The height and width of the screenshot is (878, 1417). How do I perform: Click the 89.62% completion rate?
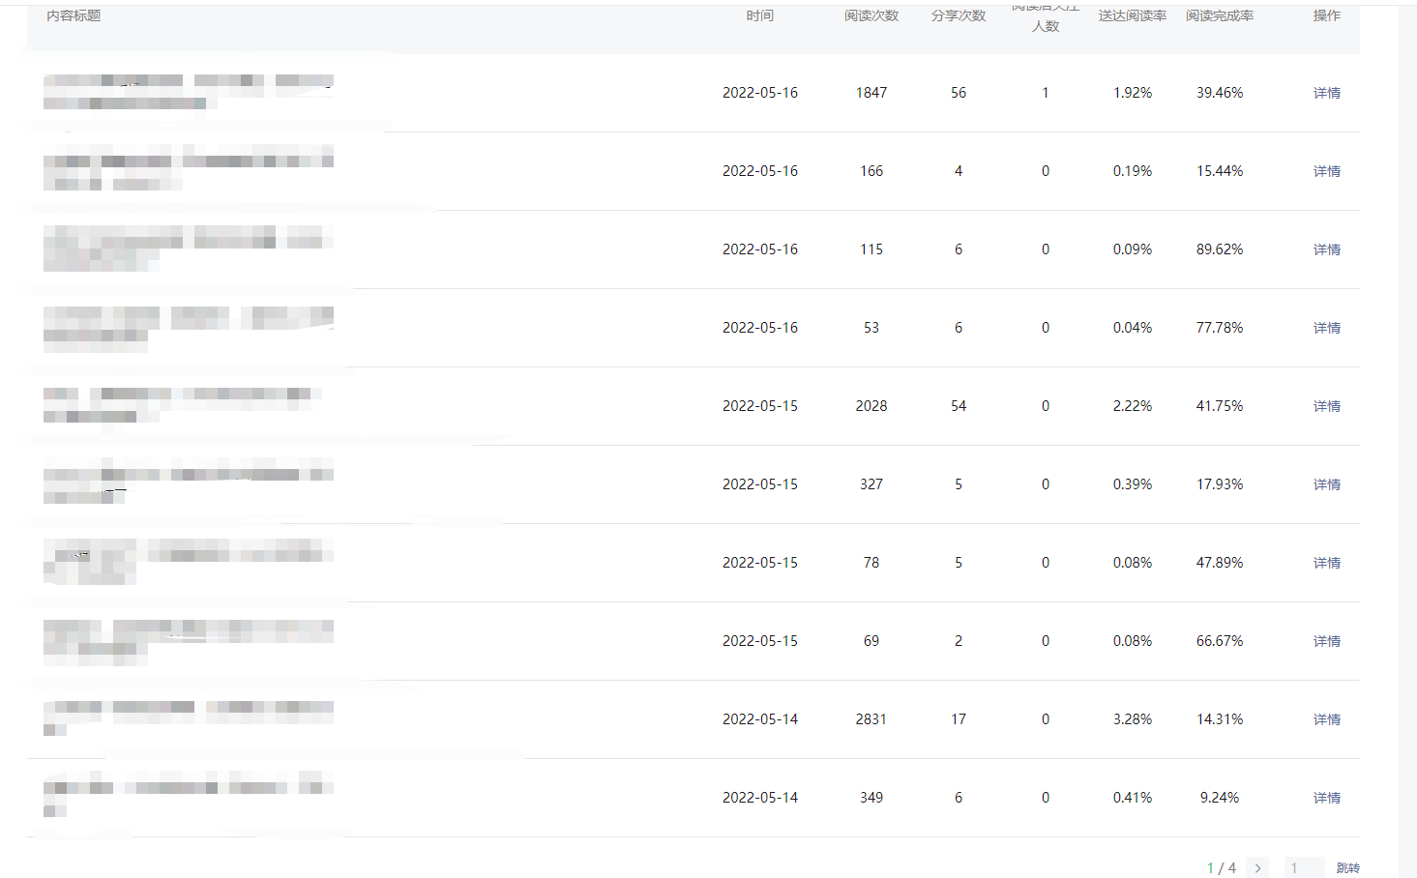point(1220,249)
